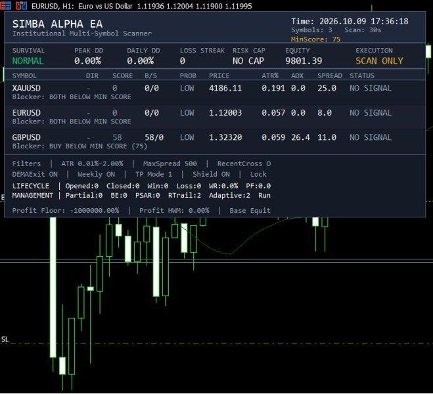Screen dimensions: 433x394
Task: Click the PRICE column header
Action: point(219,76)
